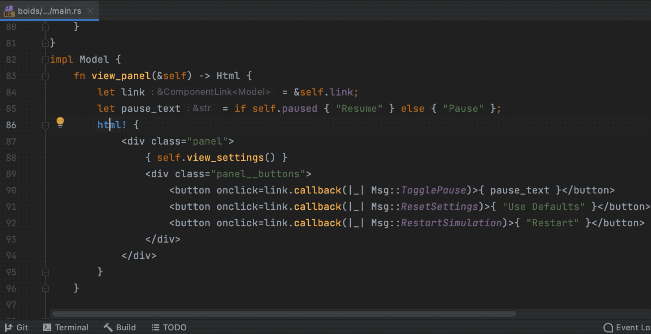Fold the view_panel function at line 83
The height and width of the screenshot is (334, 651).
point(45,76)
